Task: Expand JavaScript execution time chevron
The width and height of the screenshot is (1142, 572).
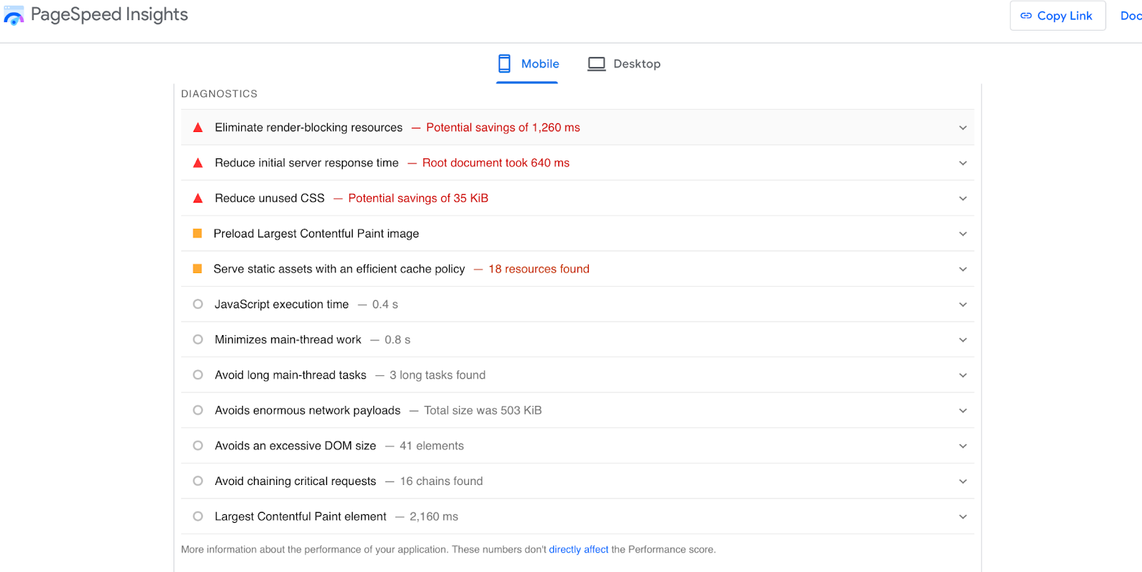Action: click(963, 305)
